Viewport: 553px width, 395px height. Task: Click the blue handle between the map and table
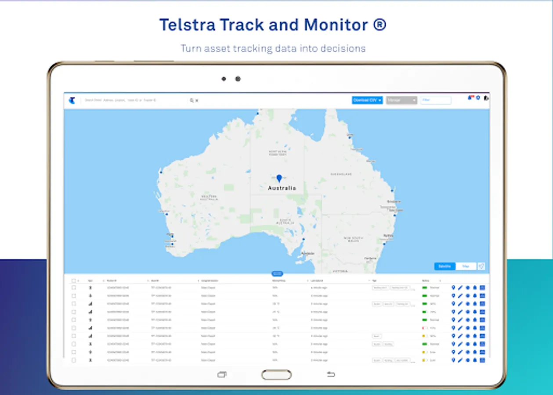277,273
